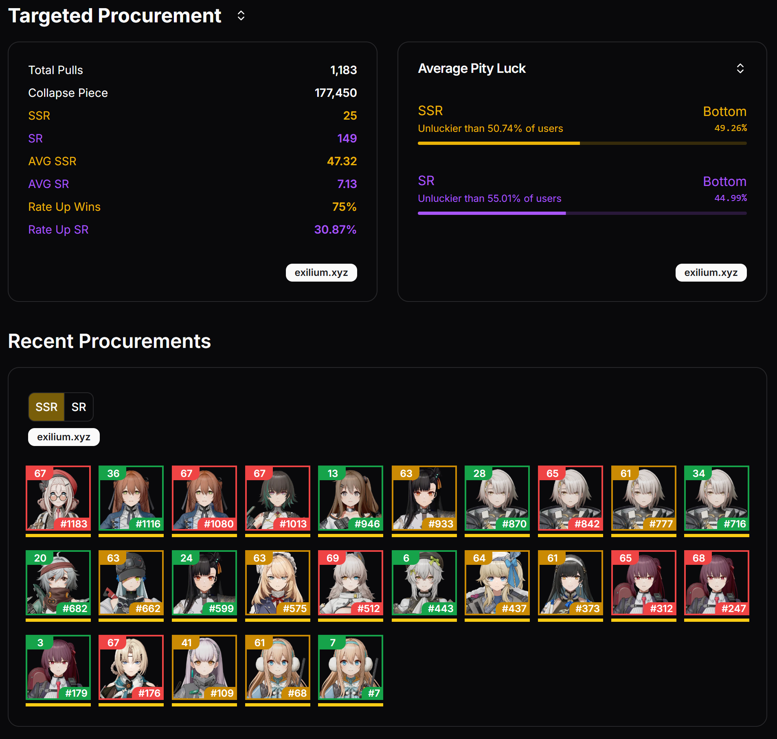Select the pull #662 character card

pos(131,583)
